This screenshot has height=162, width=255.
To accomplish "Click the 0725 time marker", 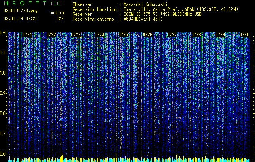I will click(x=123, y=35).
